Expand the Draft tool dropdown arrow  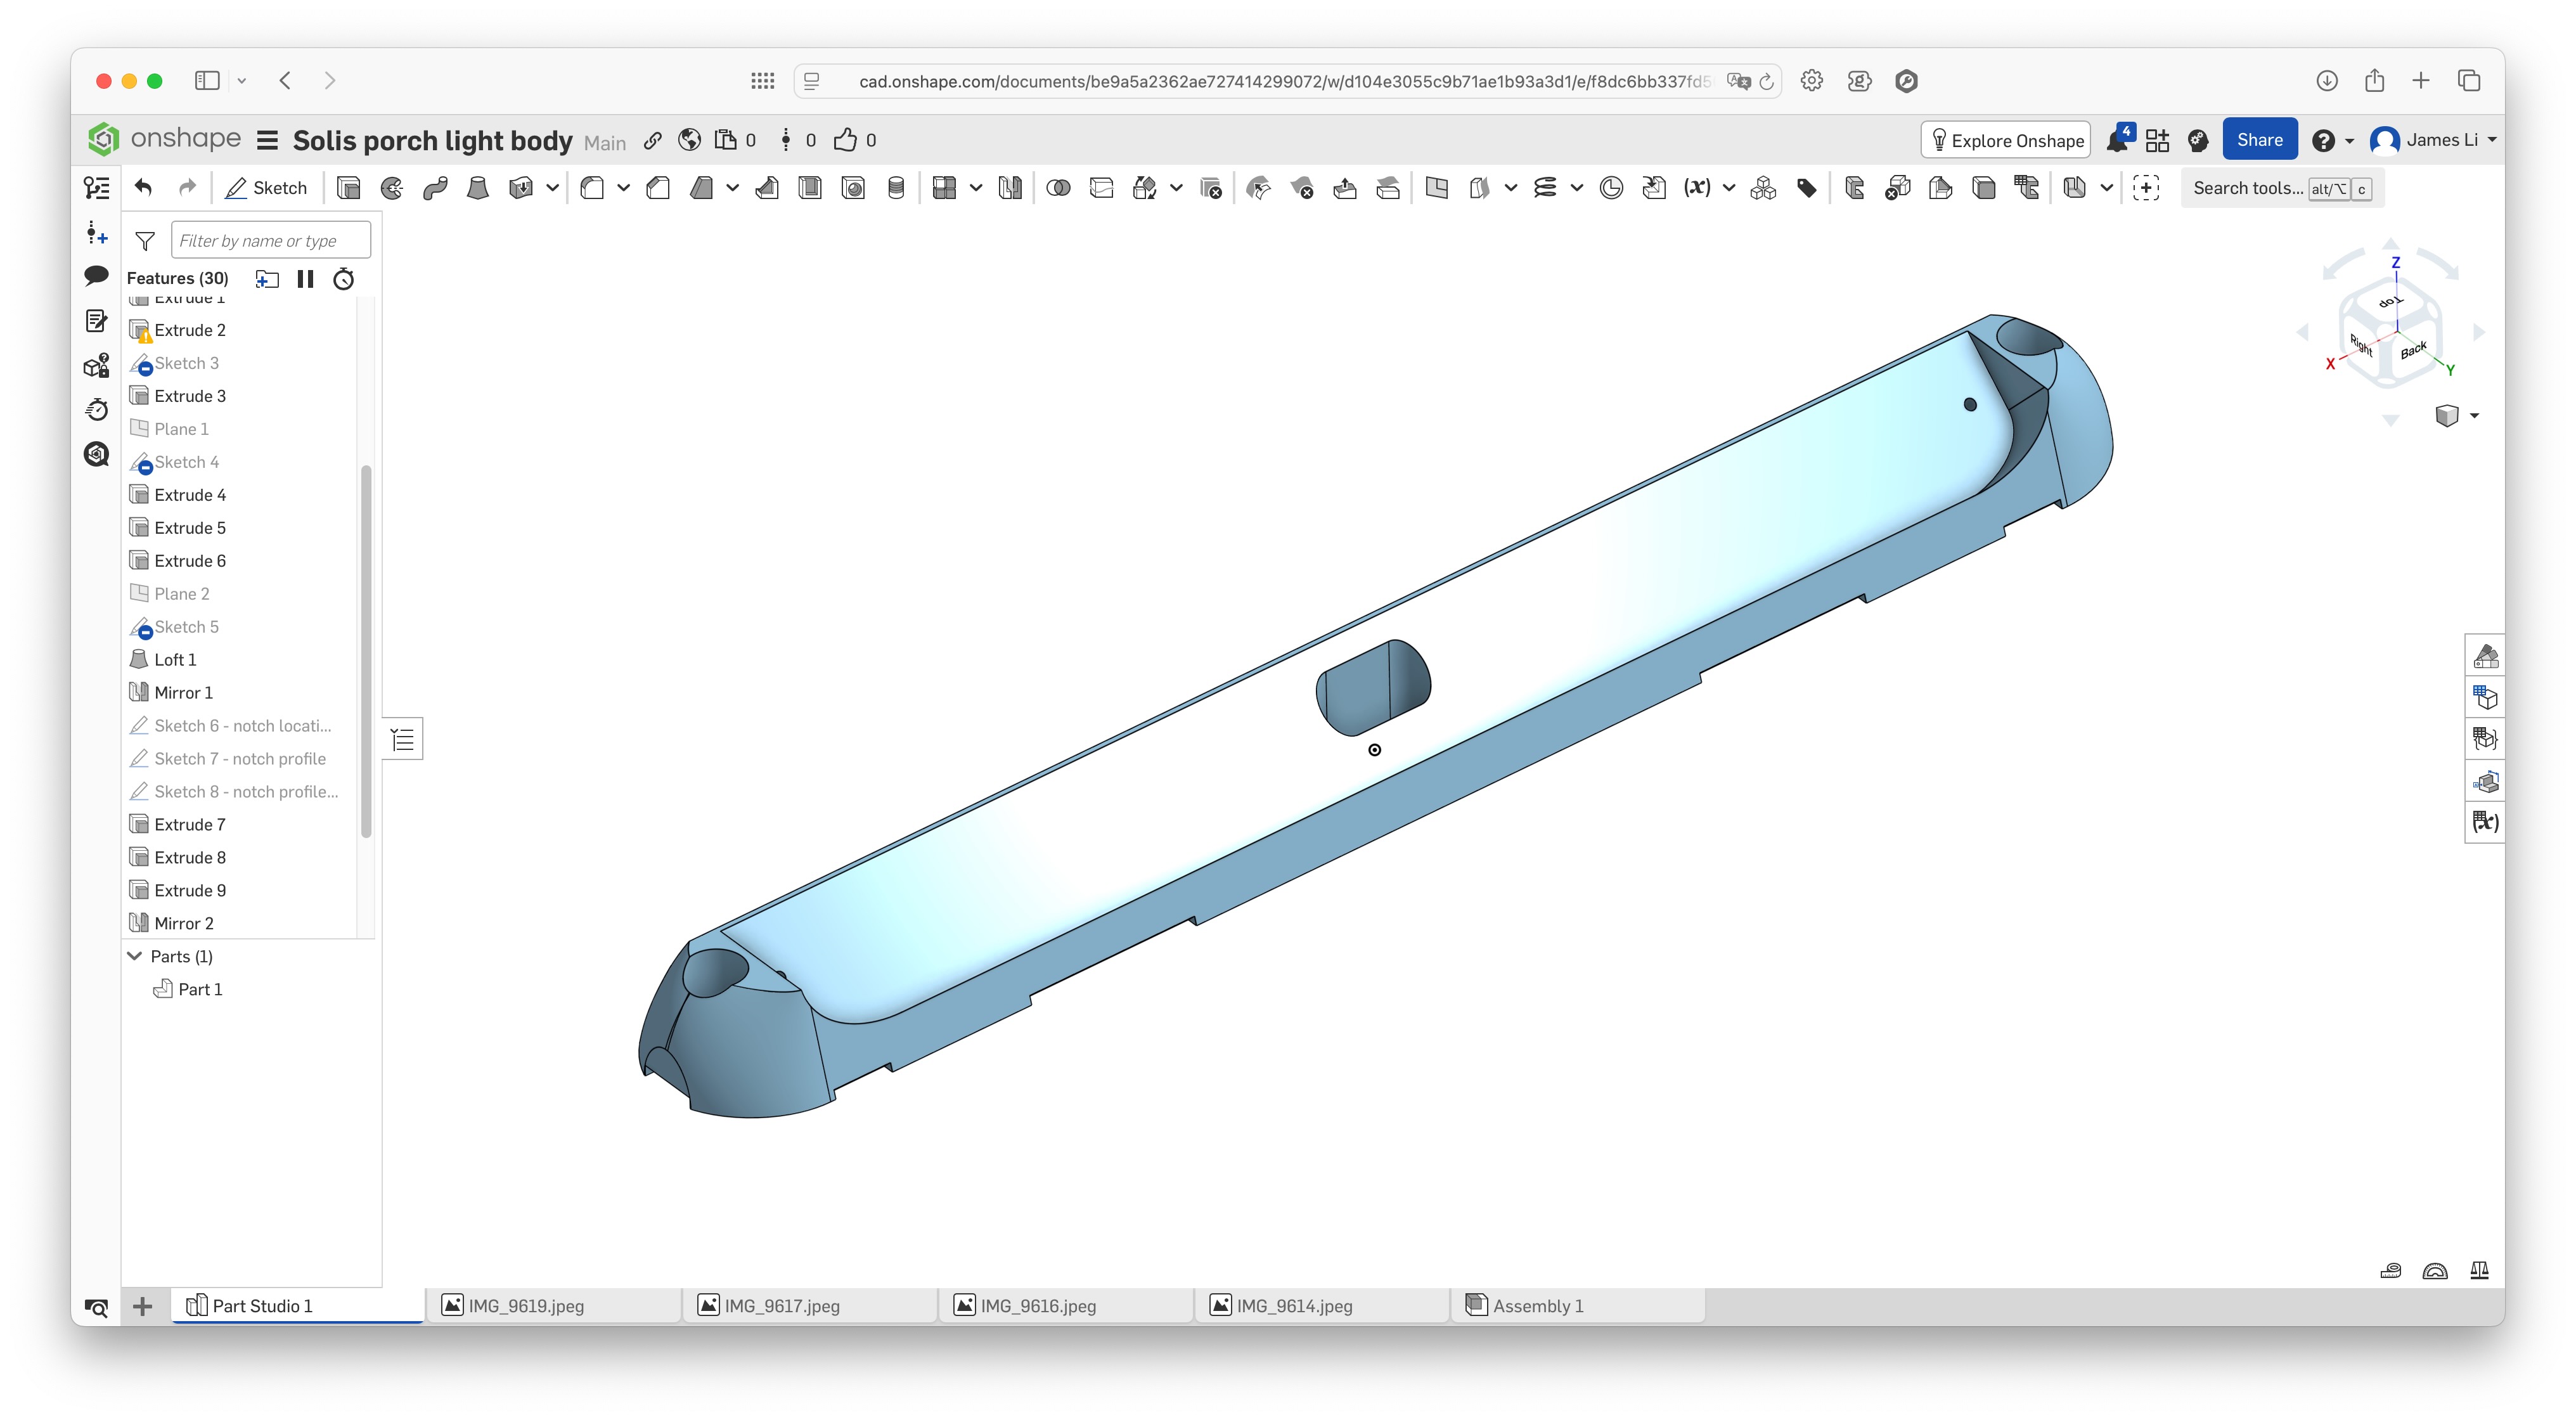click(x=732, y=188)
